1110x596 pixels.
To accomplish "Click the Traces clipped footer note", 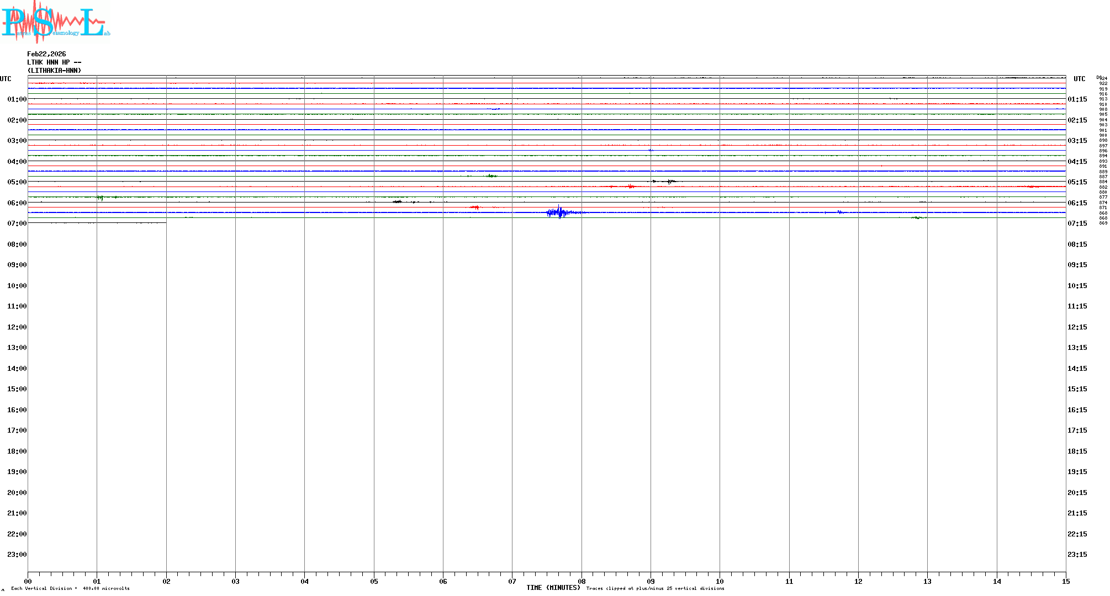I will click(x=655, y=588).
